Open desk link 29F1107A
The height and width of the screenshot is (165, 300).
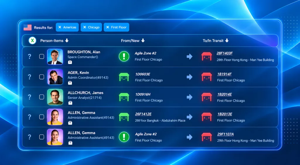225,134
